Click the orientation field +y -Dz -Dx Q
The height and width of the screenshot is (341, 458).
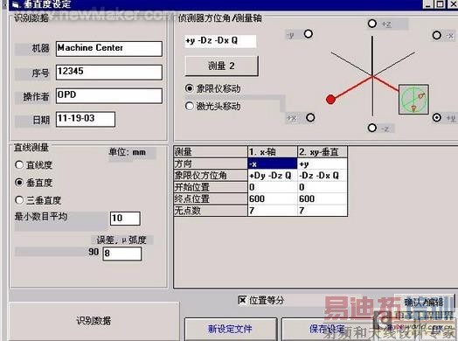(x=220, y=41)
